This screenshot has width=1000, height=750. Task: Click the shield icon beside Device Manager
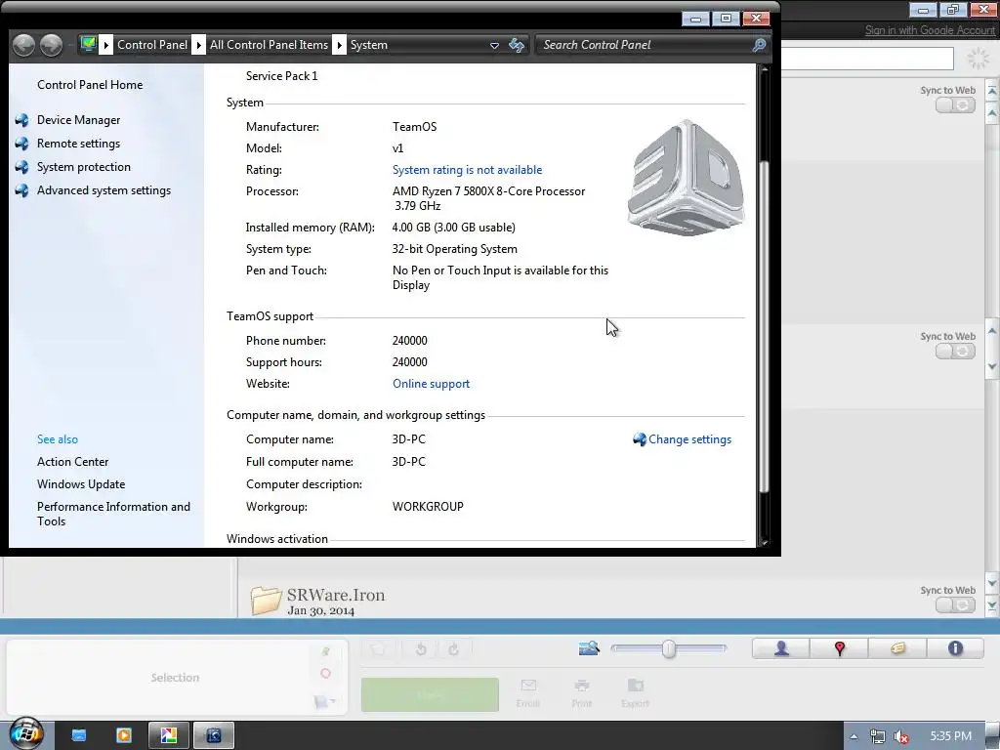click(x=22, y=120)
